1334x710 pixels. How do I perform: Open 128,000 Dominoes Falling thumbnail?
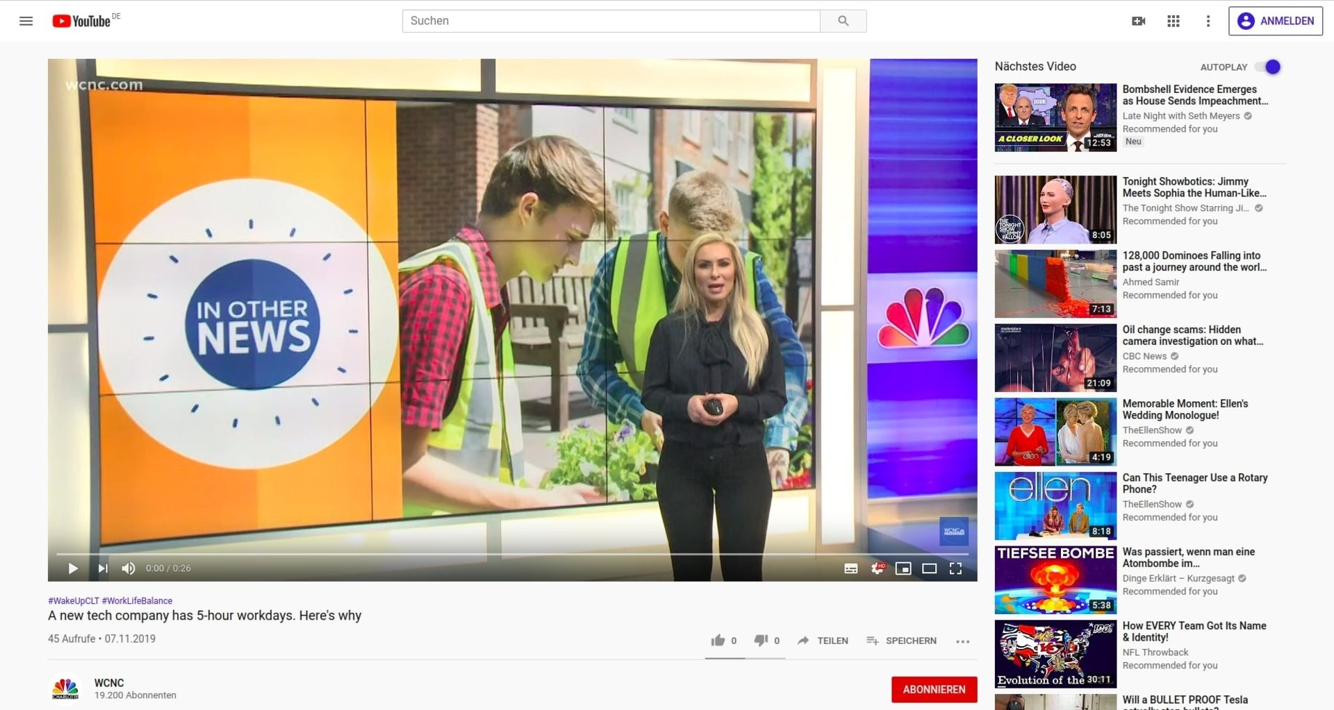click(1055, 284)
